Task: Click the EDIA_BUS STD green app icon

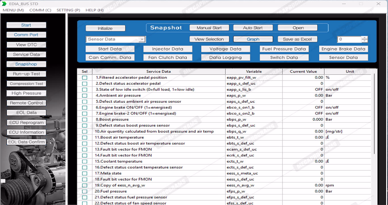Action: coord(4,4)
